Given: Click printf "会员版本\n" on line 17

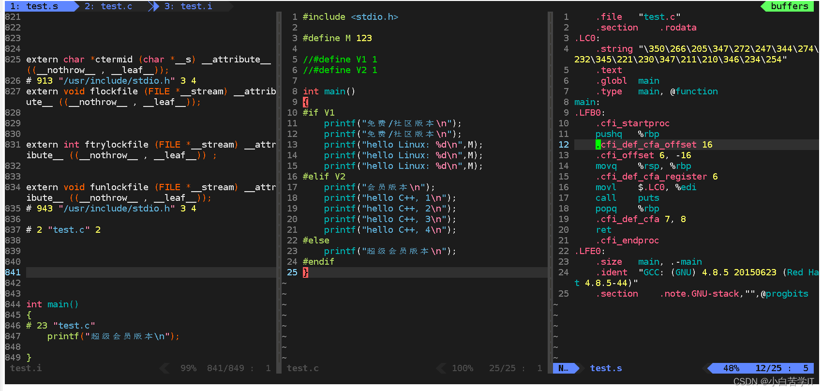Looking at the screenshot, I should pyautogui.click(x=379, y=187).
